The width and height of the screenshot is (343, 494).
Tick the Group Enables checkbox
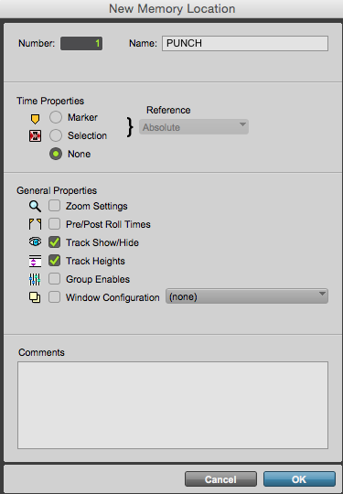[x=54, y=279]
